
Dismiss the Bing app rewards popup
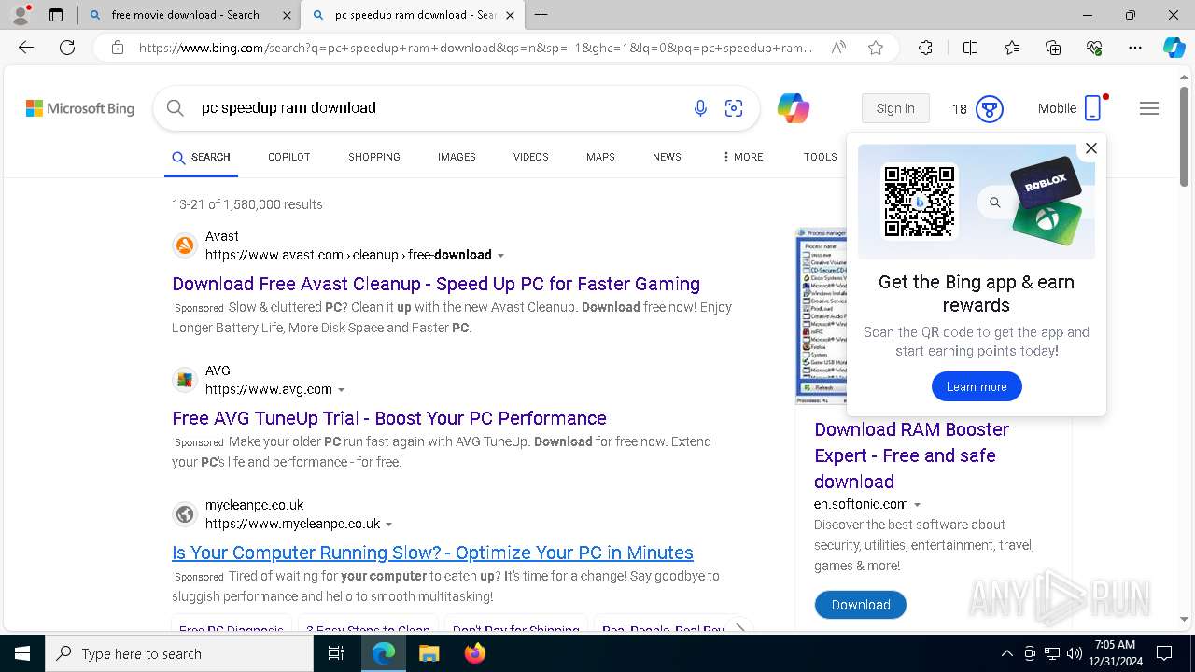pyautogui.click(x=1090, y=147)
